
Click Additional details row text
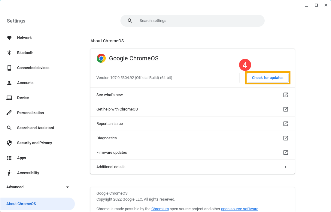[x=111, y=167]
